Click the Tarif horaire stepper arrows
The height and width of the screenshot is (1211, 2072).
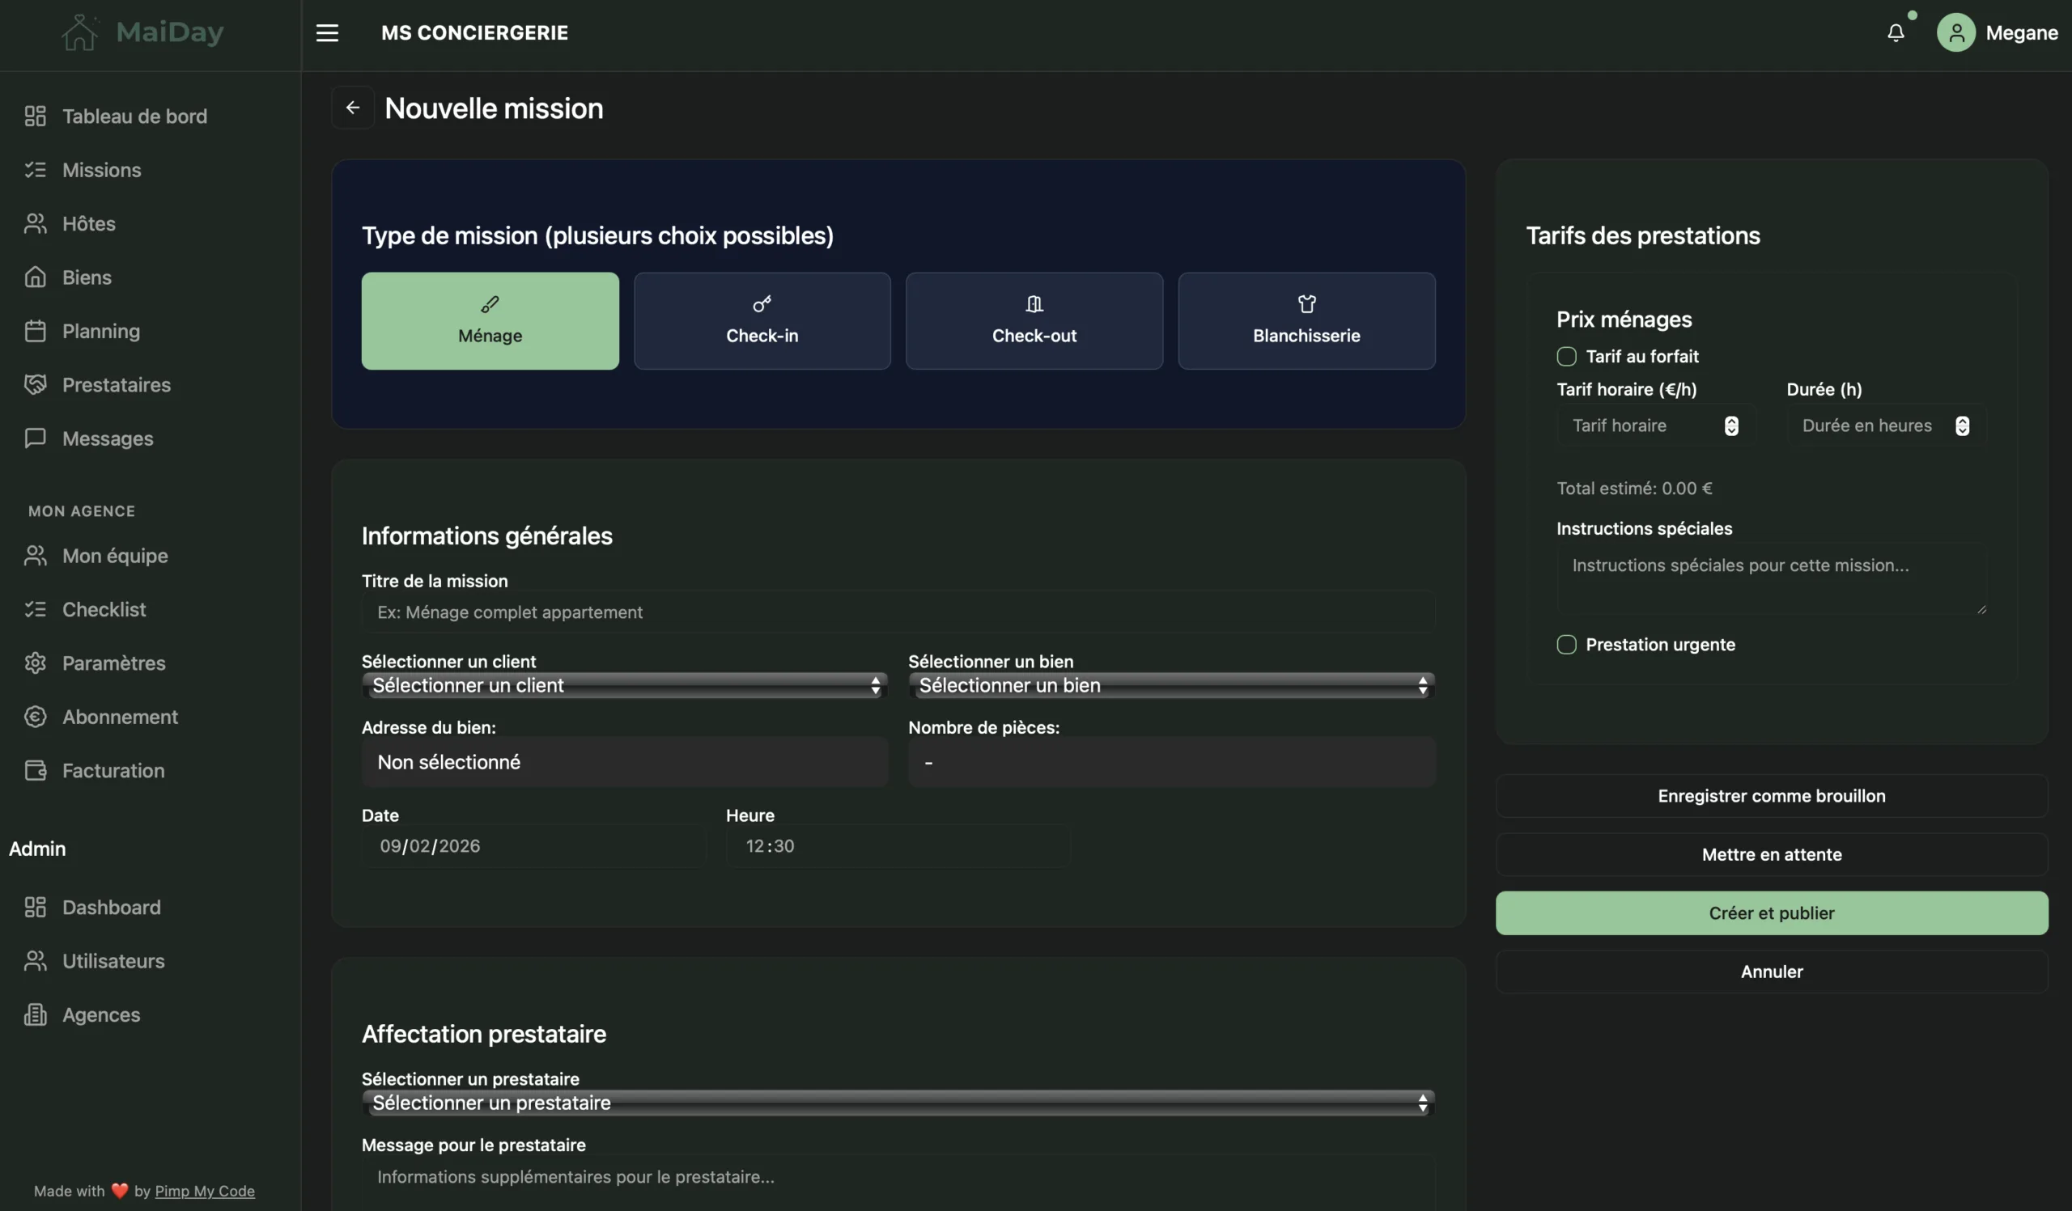click(1730, 426)
